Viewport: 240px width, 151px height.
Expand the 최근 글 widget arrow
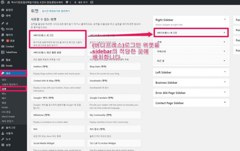(x=224, y=61)
